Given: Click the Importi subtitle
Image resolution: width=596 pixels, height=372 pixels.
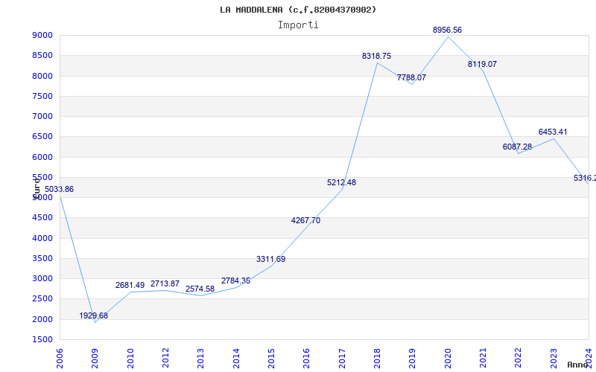Looking at the screenshot, I should [x=298, y=25].
